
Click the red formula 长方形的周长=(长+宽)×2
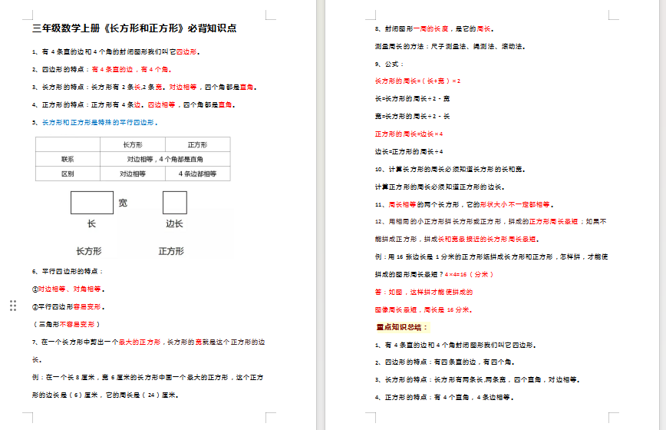click(x=417, y=81)
